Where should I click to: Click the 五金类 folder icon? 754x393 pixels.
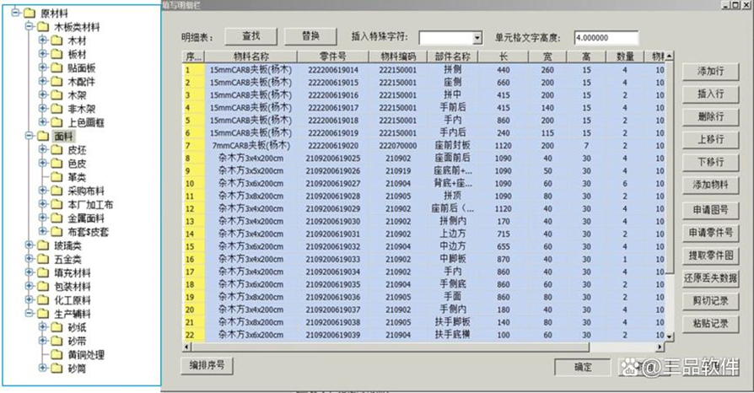coord(42,258)
